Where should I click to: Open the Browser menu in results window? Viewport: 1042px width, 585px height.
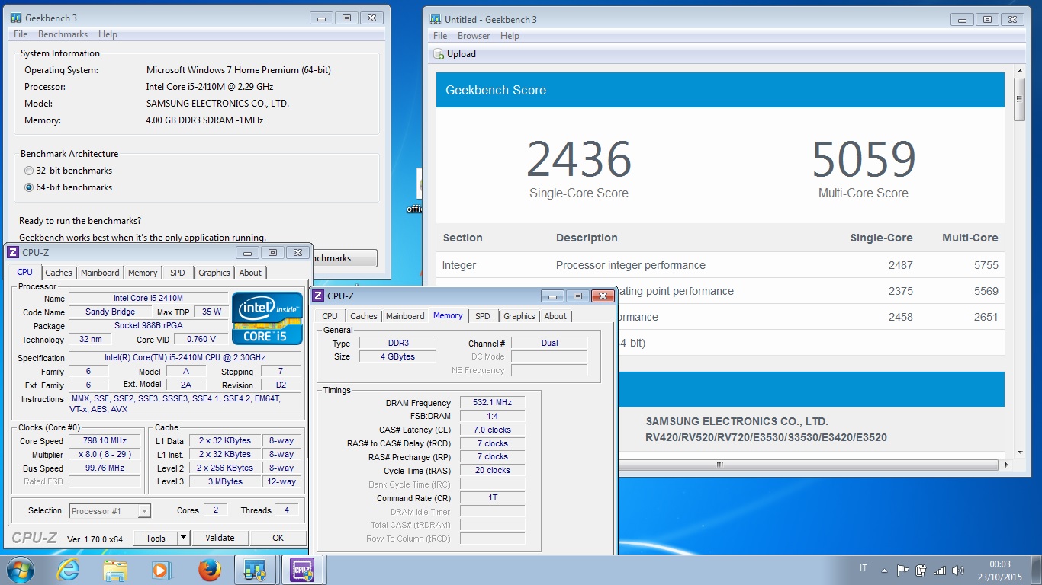[474, 36]
